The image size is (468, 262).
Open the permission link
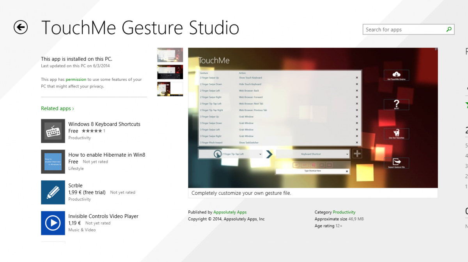(76, 79)
